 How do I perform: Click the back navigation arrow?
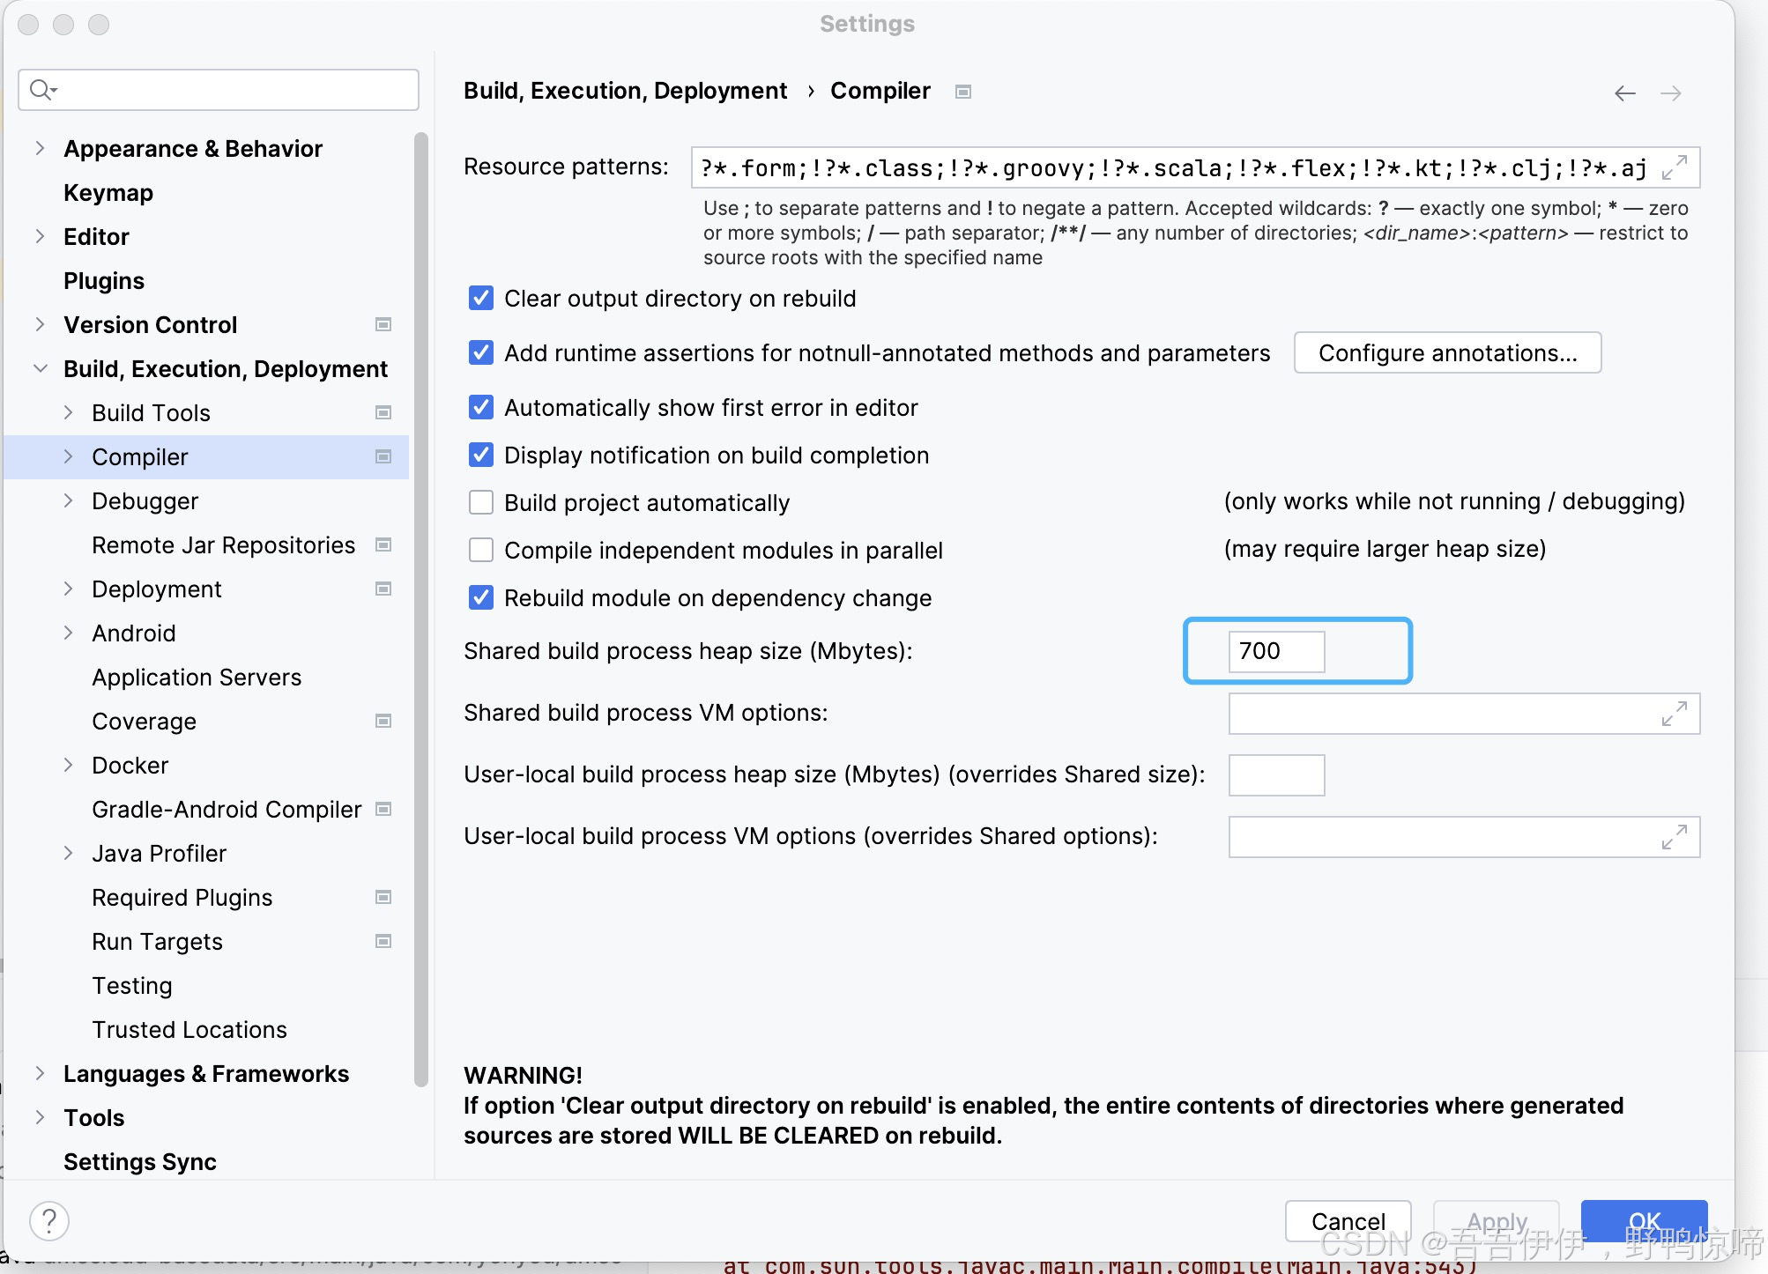coord(1624,93)
